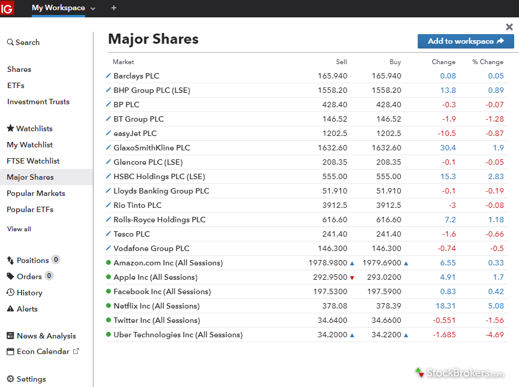This screenshot has width=519, height=387.
Task: Click the pencil icon beside Glencore PLC
Action: click(108, 162)
